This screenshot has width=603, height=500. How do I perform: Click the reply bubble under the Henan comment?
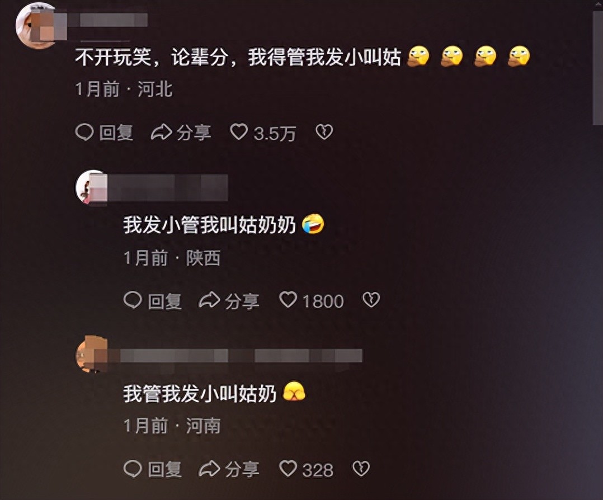click(133, 469)
